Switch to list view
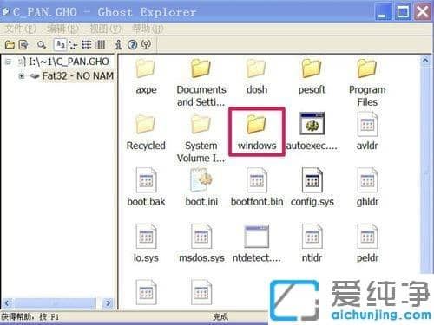 [x=87, y=45]
